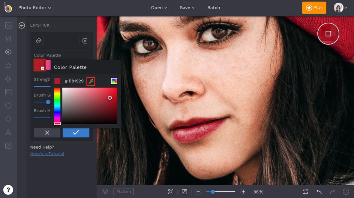354x198 pixels.
Task: Open the Open menu
Action: (159, 7)
